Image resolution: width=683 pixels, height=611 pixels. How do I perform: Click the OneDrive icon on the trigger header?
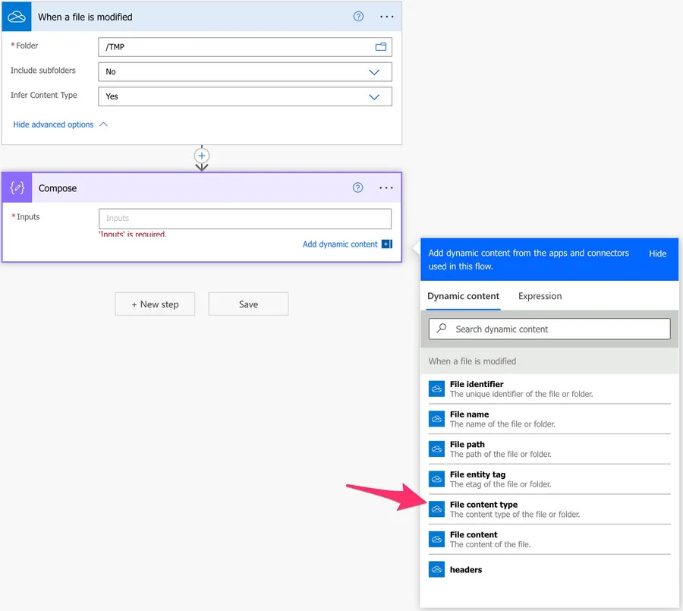click(x=17, y=16)
